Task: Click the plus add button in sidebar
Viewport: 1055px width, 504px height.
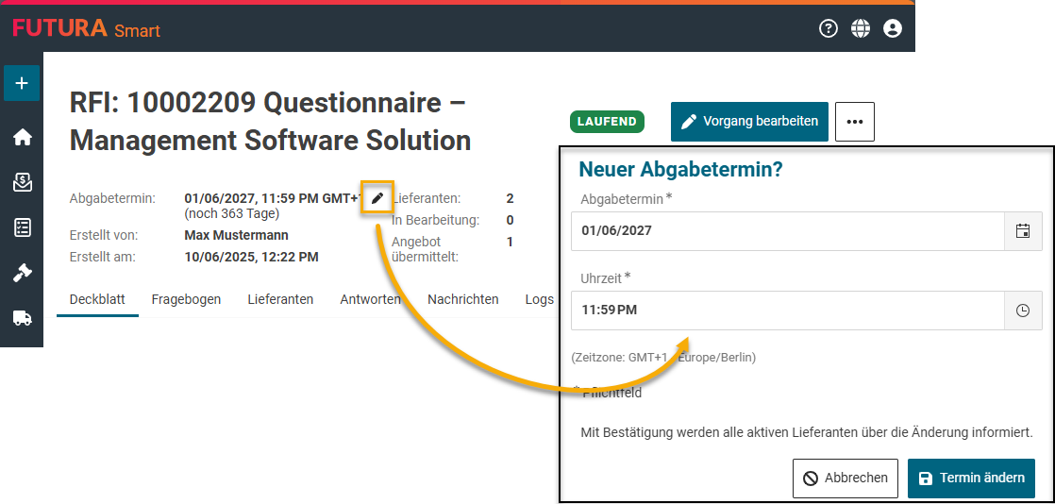Action: [22, 83]
